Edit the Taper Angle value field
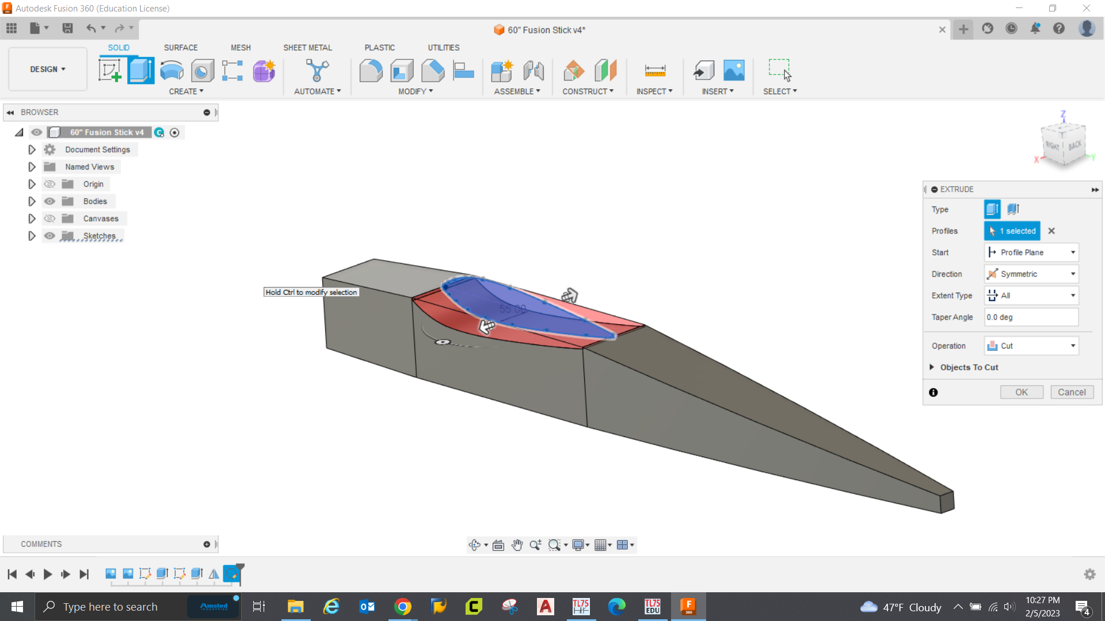Image resolution: width=1105 pixels, height=621 pixels. pyautogui.click(x=1030, y=317)
